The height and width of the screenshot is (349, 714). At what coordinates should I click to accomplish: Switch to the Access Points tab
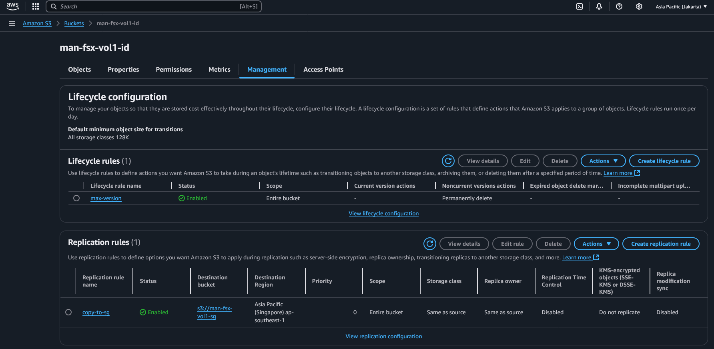coord(323,70)
